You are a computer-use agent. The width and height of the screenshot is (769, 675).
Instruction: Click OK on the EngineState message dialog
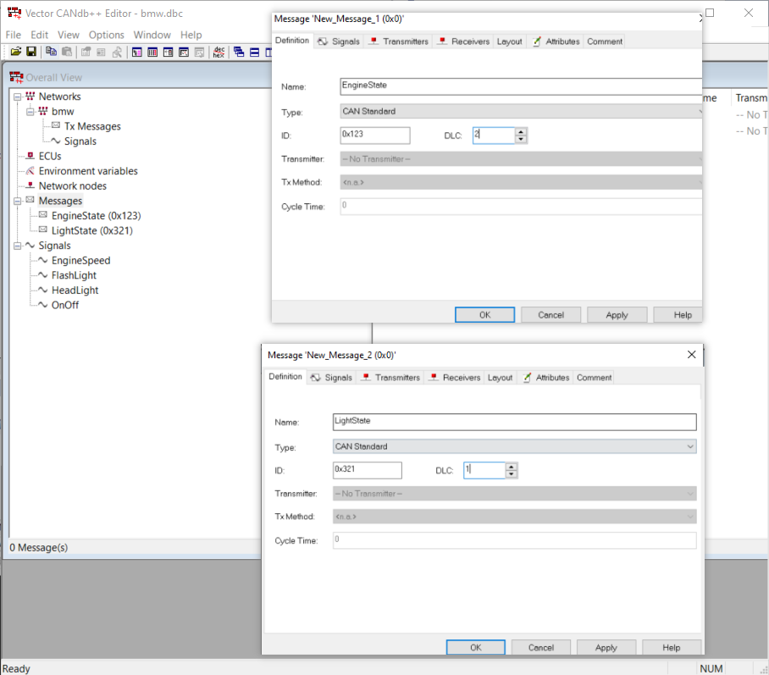click(484, 314)
